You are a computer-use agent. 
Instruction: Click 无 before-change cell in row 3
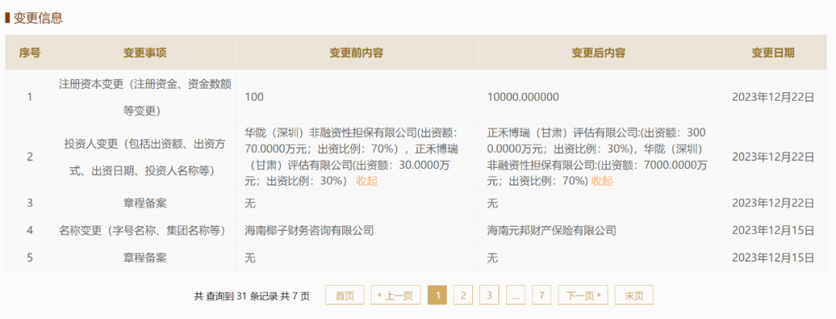click(x=249, y=203)
